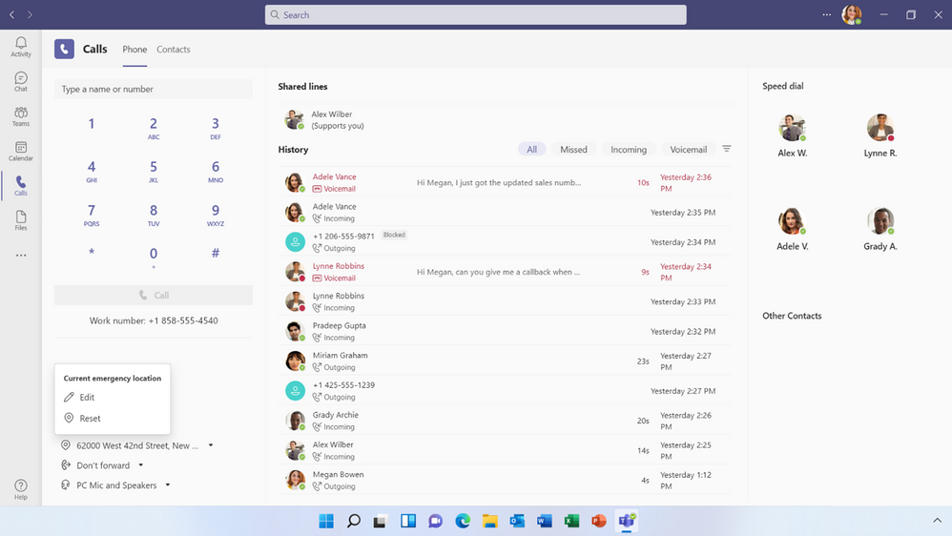Image resolution: width=952 pixels, height=536 pixels.
Task: Select Miriam Graham outgoing call
Action: point(506,361)
